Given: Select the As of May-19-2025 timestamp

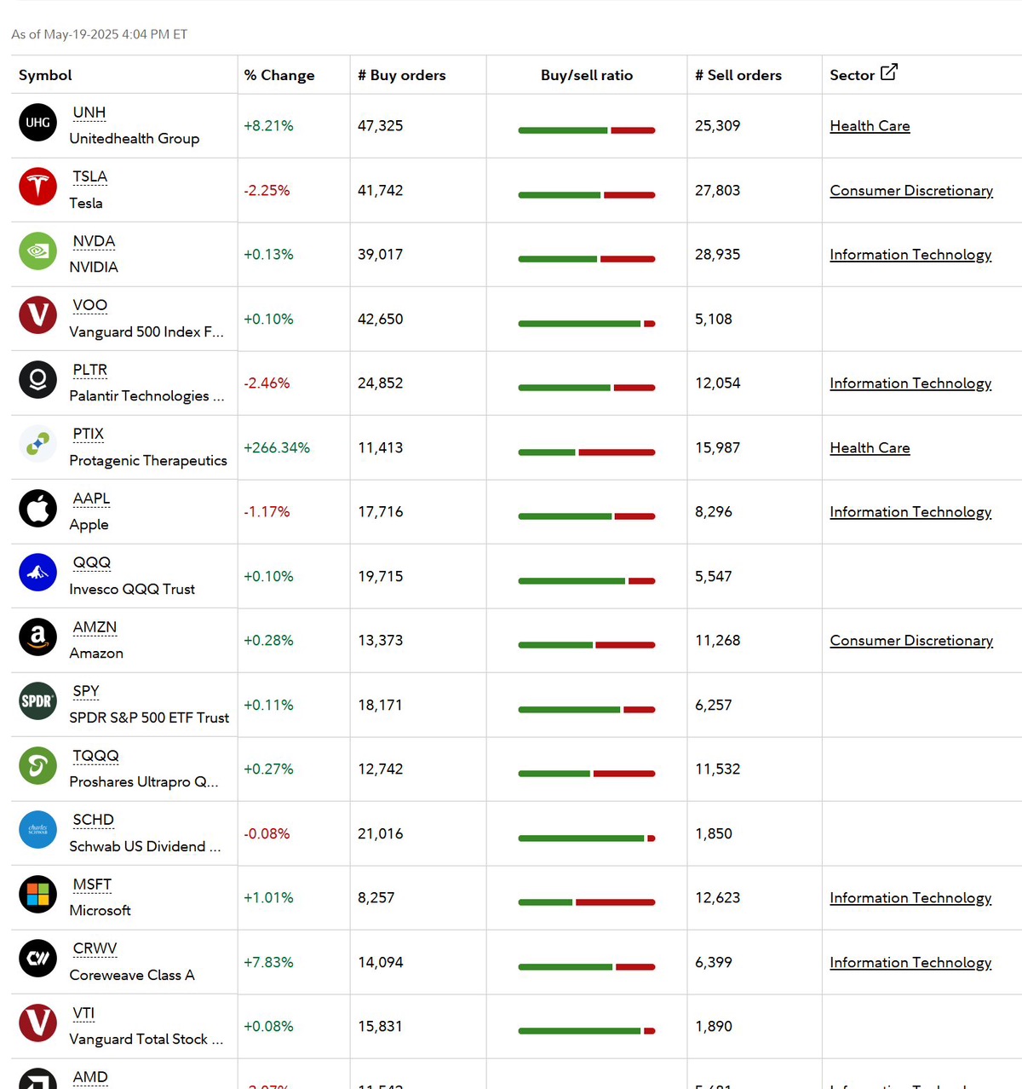Looking at the screenshot, I should coord(100,34).
